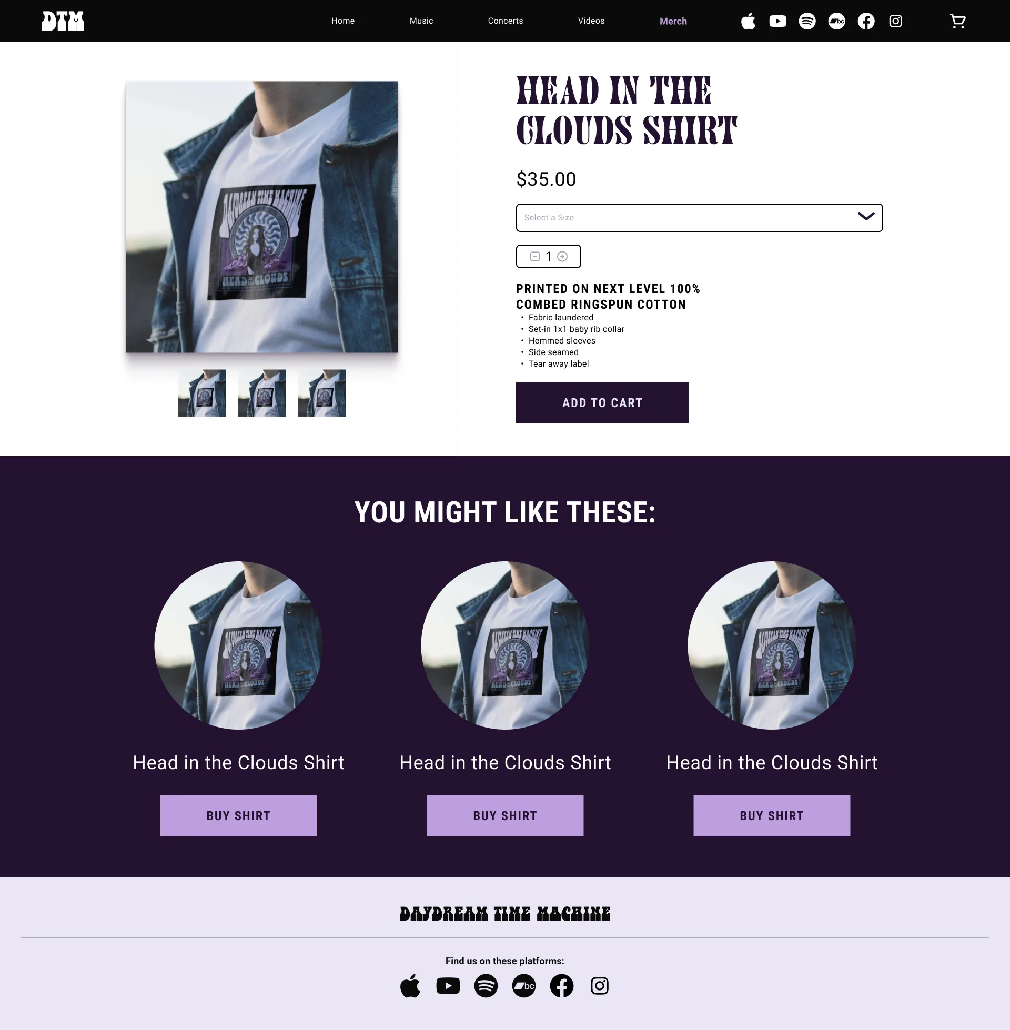Screen dimensions: 1010x1030
Task: Click the Videos navigation link
Action: click(x=591, y=21)
